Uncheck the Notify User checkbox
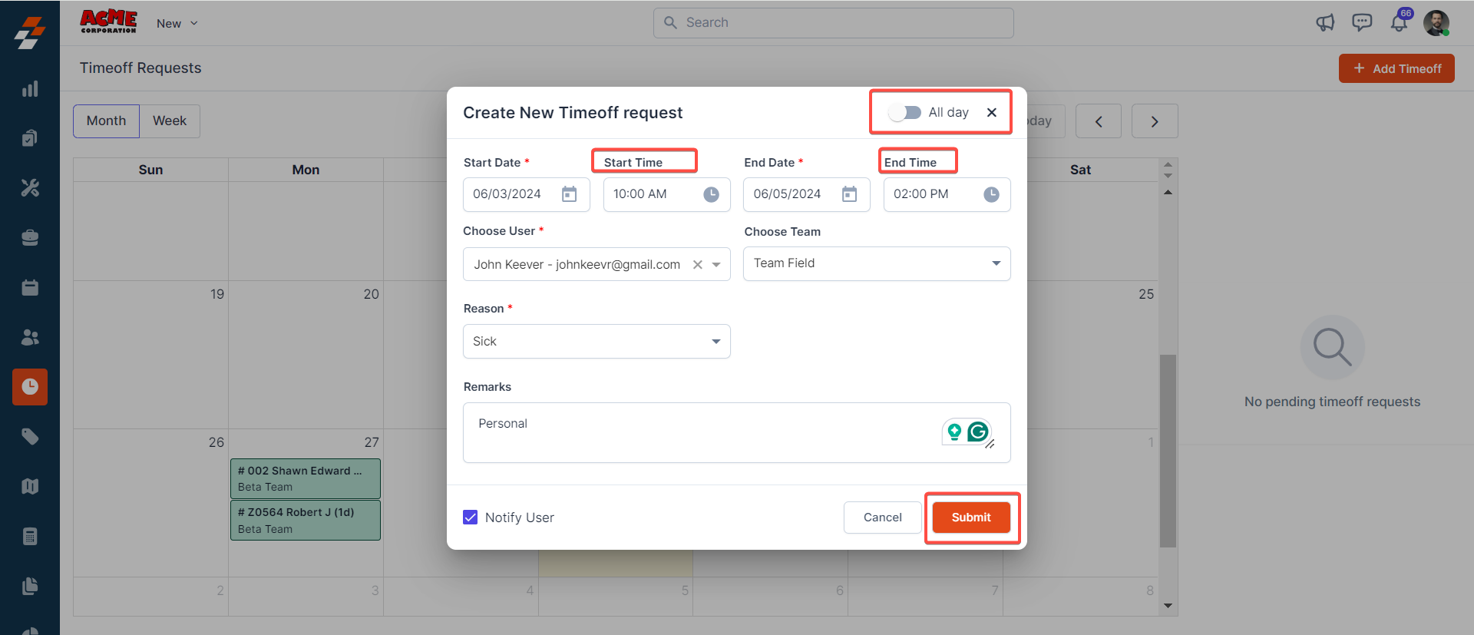Screen dimensions: 1474x635 [x=471, y=518]
